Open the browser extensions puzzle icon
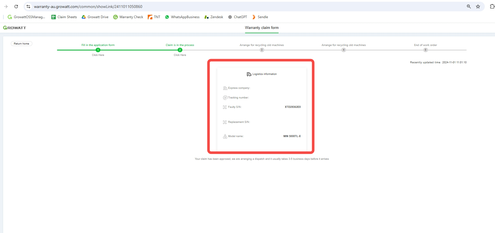This screenshot has width=495, height=233. coord(492,7)
